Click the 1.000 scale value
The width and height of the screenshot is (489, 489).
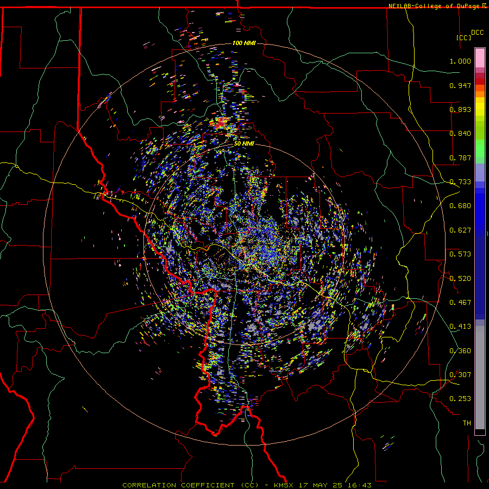click(x=460, y=61)
